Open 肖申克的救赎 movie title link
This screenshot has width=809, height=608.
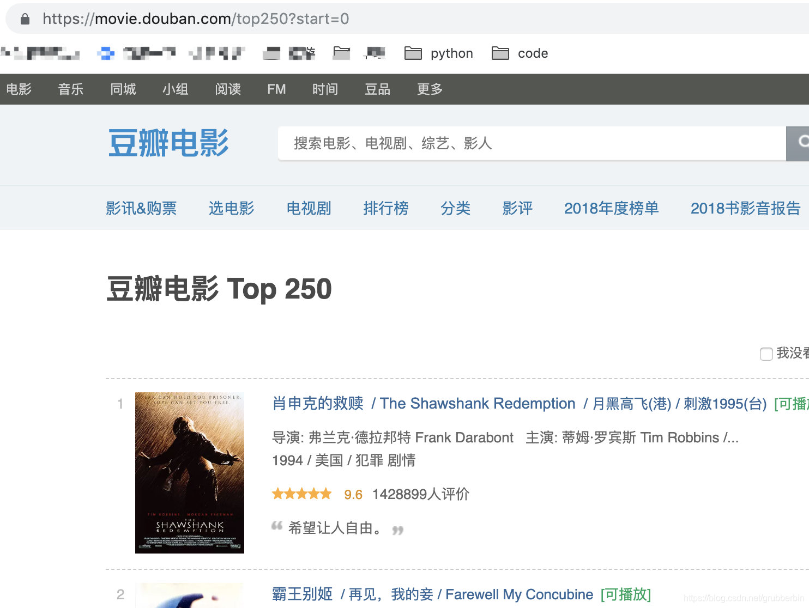[x=318, y=404]
